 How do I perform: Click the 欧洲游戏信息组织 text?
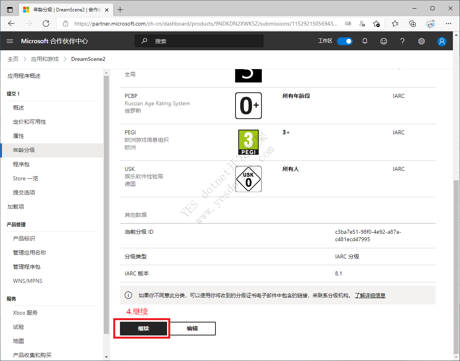click(146, 140)
